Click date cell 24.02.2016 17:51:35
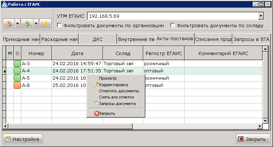The width and height of the screenshot is (273, 147). click(x=77, y=71)
